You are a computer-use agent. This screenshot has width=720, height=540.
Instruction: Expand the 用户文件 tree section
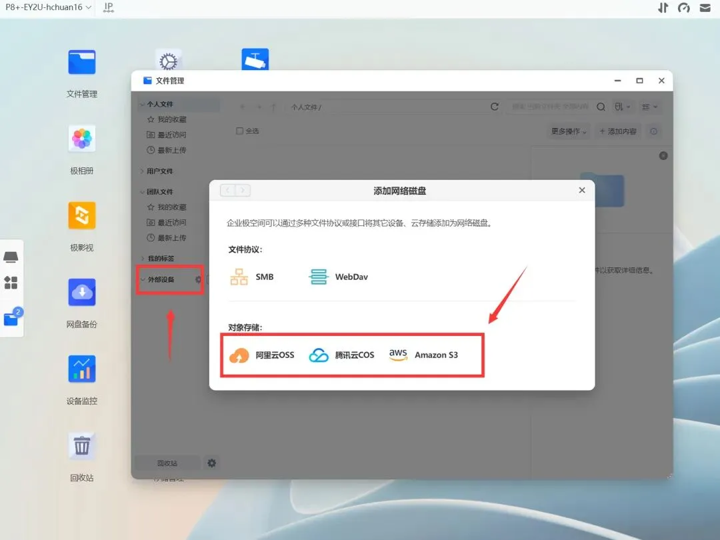pos(142,171)
